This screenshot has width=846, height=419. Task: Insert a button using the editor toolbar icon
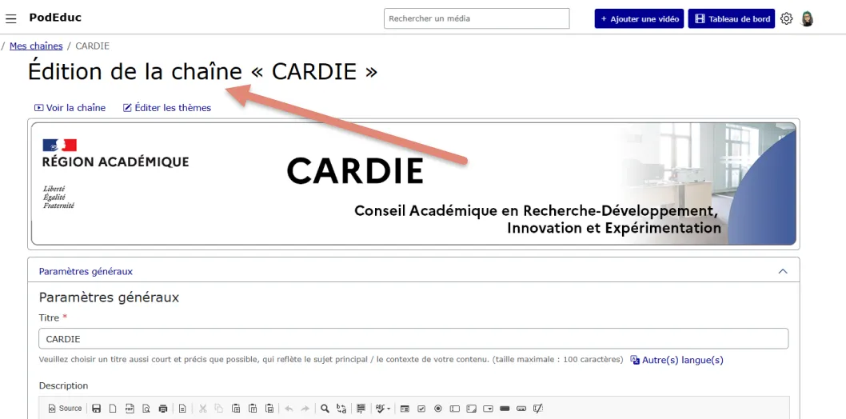pyautogui.click(x=505, y=409)
